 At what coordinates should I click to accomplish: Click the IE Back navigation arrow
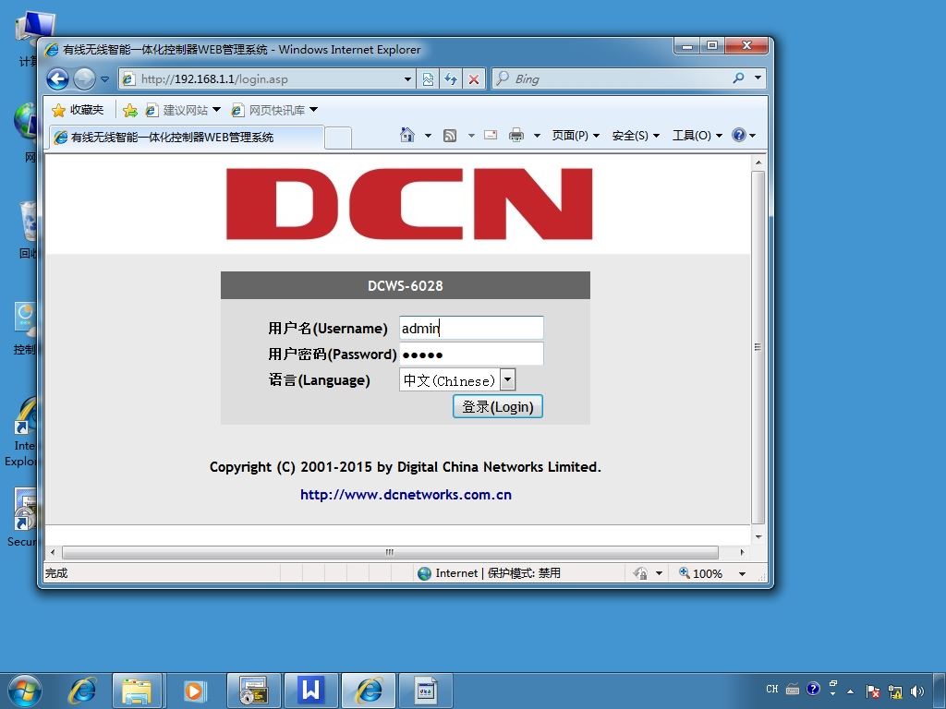tap(57, 79)
